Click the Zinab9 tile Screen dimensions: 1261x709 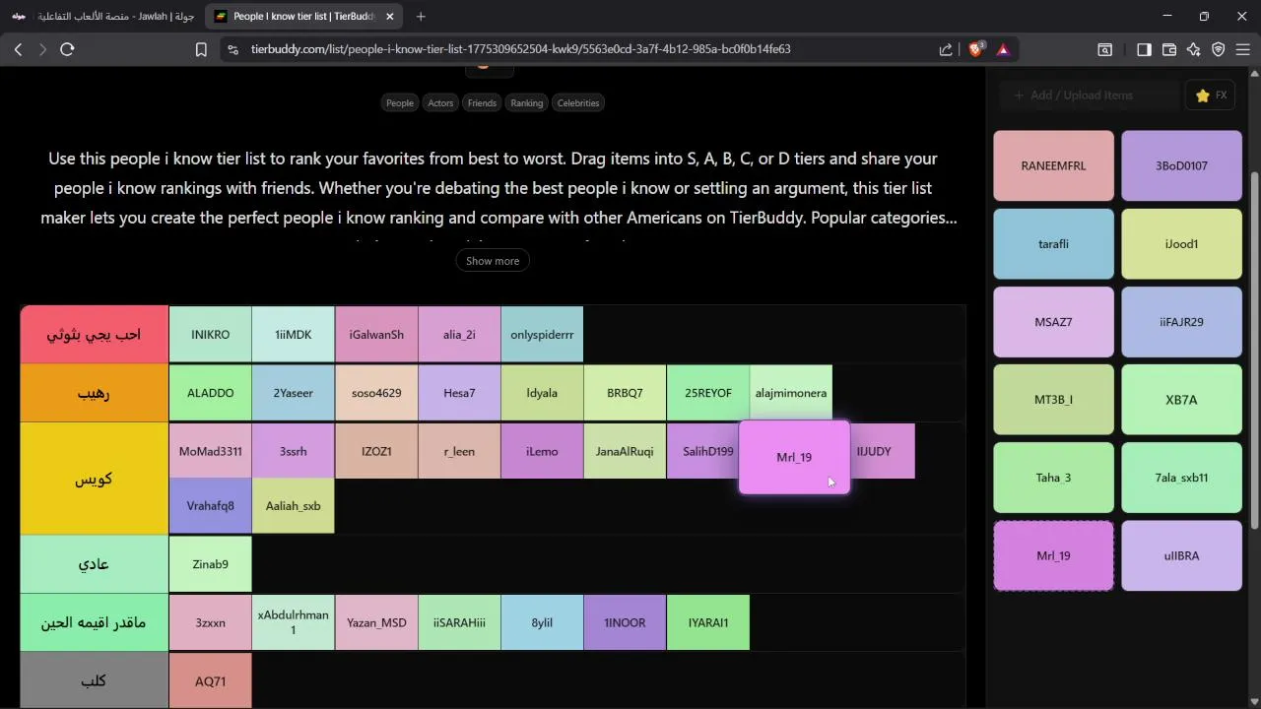[210, 564]
